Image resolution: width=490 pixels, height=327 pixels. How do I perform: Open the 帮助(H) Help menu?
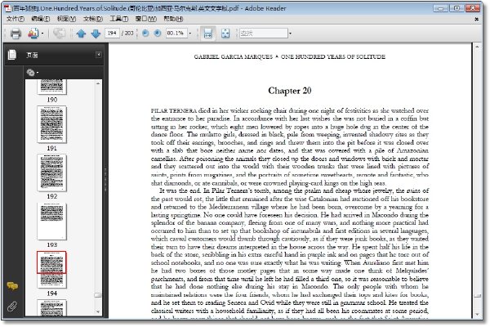[x=173, y=19]
